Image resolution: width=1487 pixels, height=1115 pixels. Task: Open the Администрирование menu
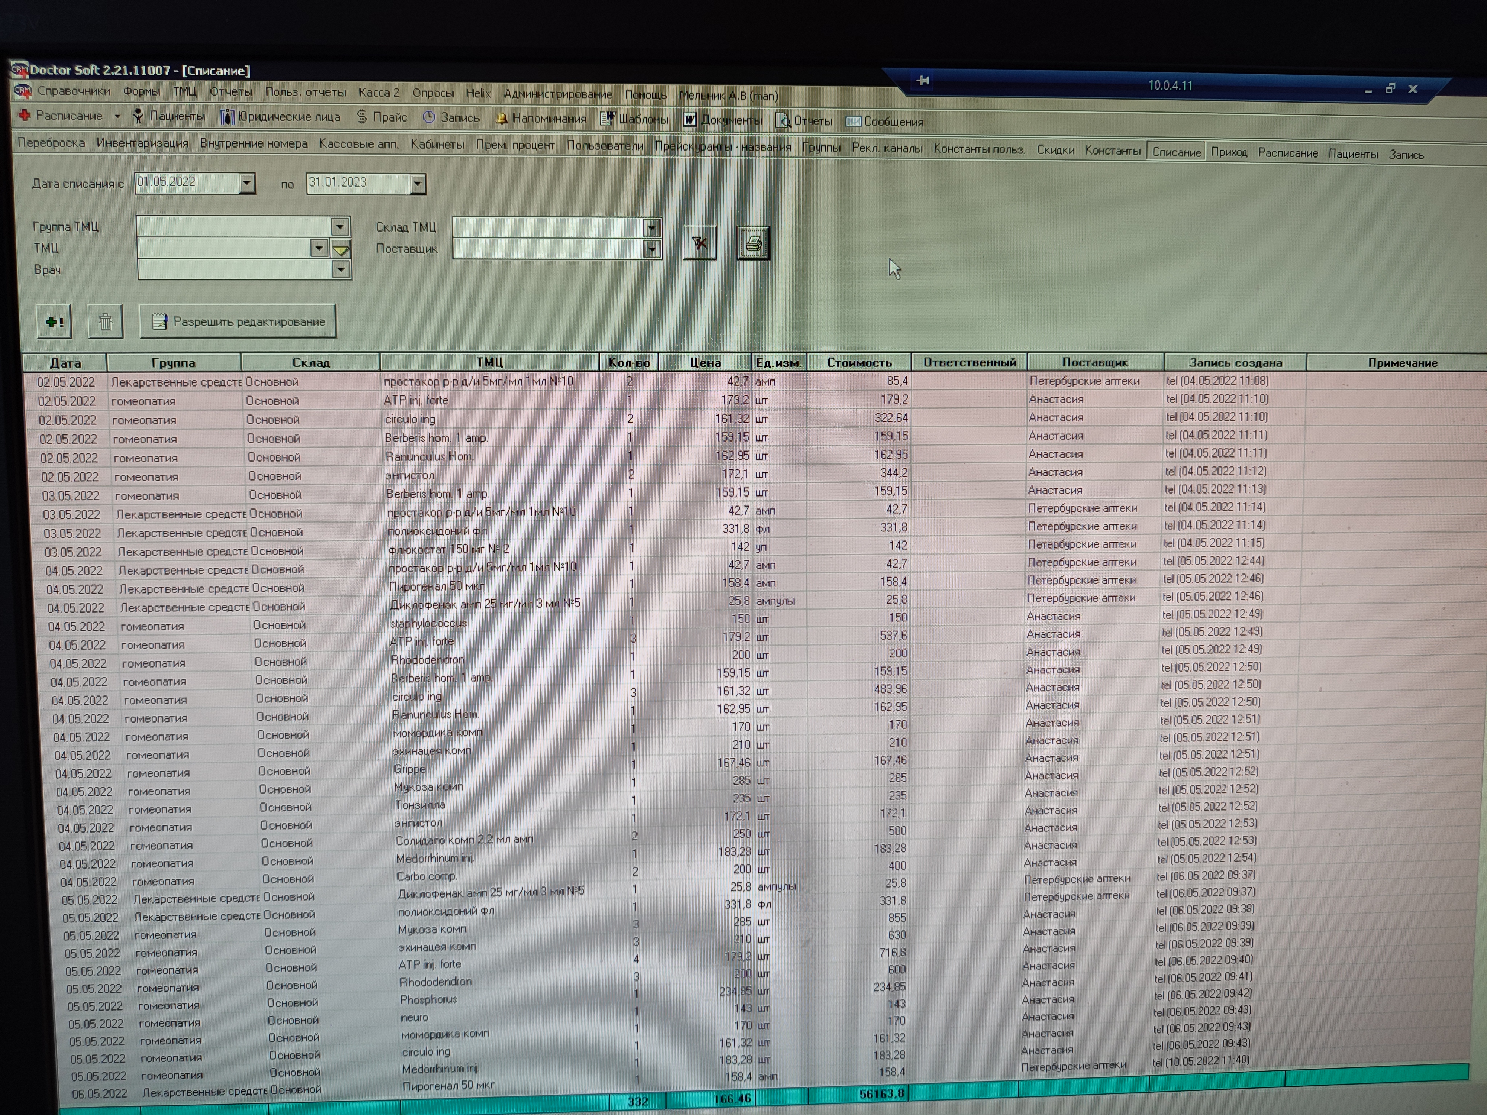pos(557,94)
